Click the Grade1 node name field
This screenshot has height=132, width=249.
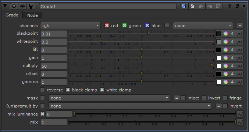[108, 7]
